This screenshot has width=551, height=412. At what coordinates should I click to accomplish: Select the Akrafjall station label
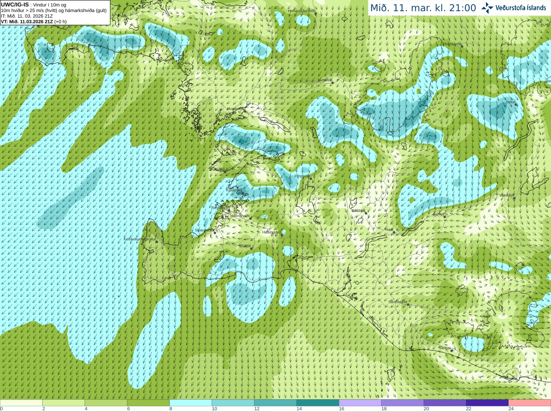click(x=217, y=169)
